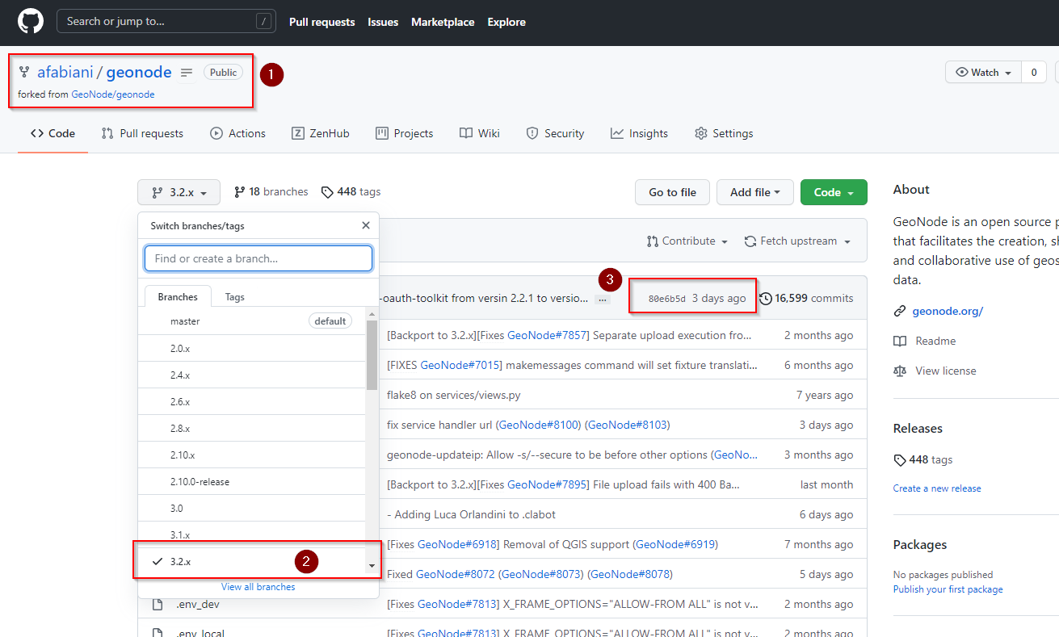Switch to the Projects tab

405,133
